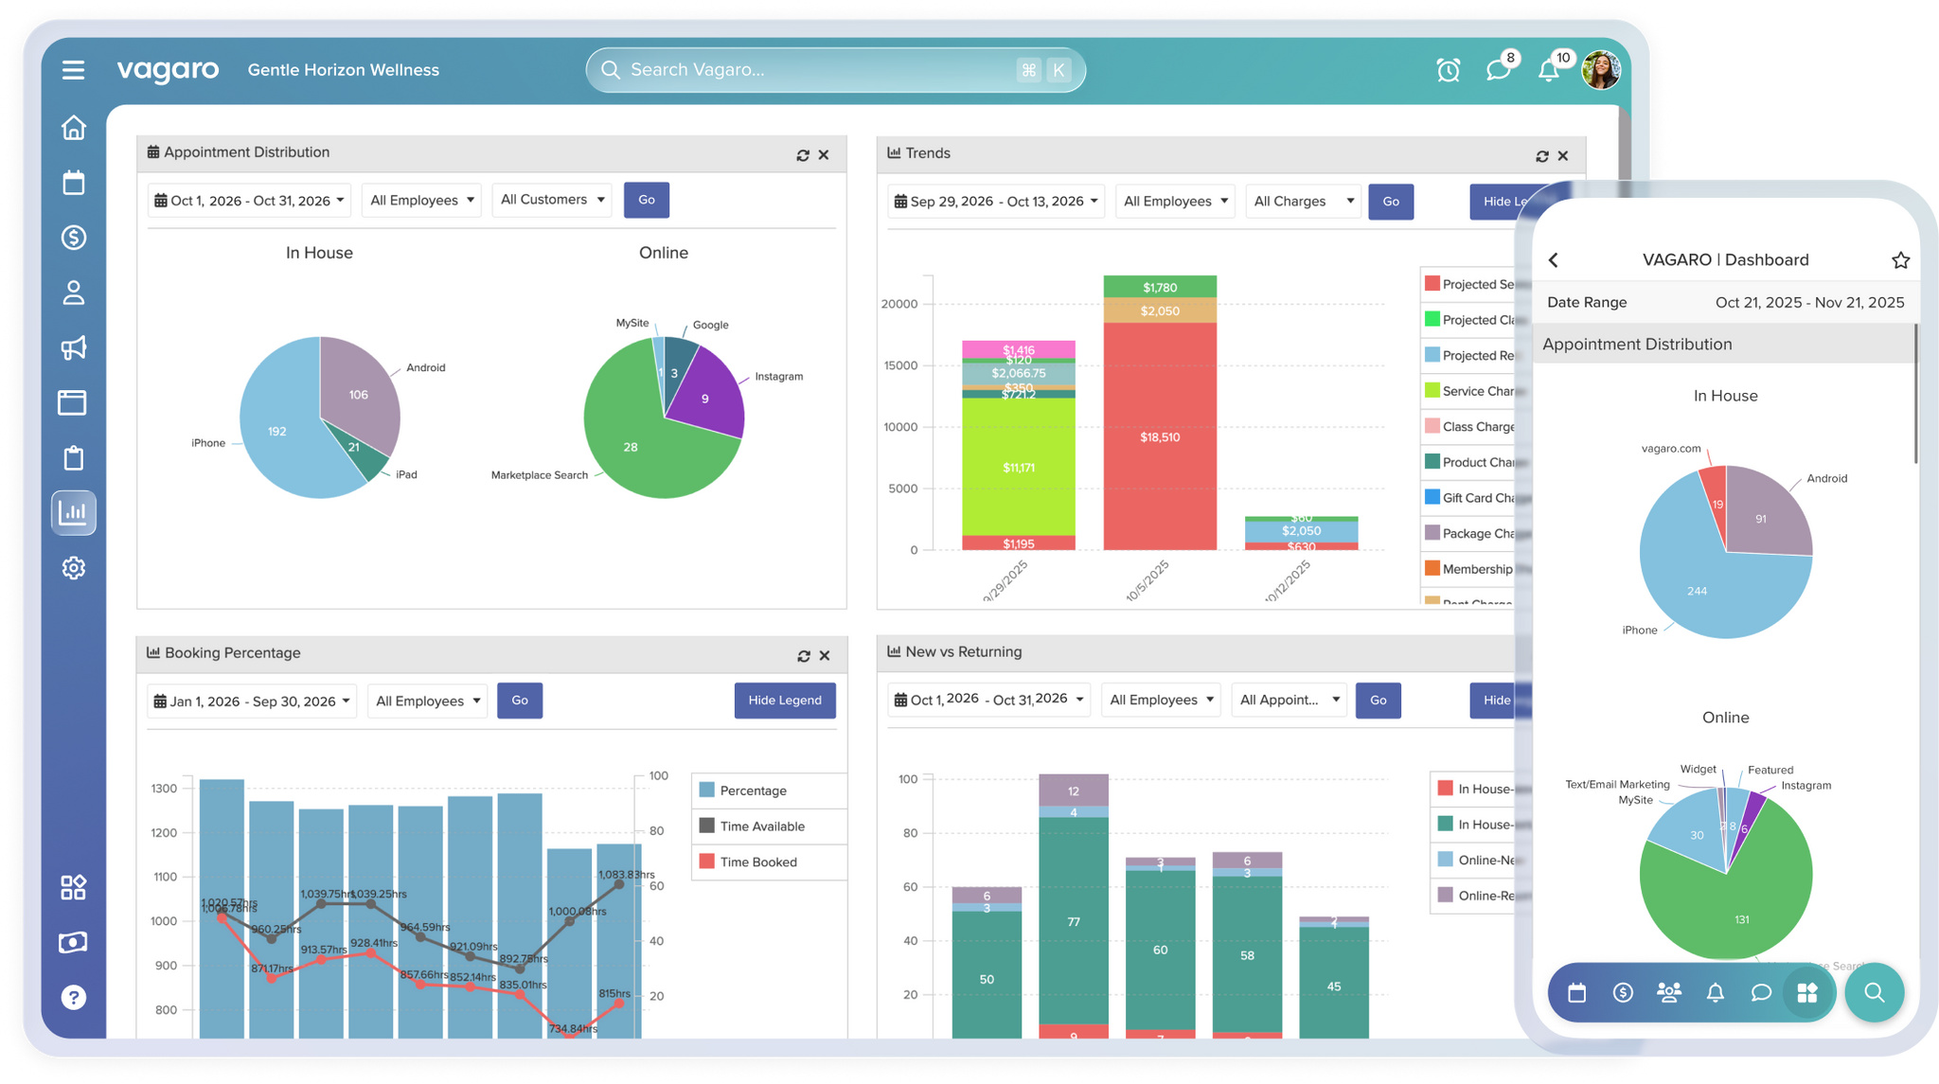
Task: Open the cash payment icon in sidebar
Action: pyautogui.click(x=73, y=942)
